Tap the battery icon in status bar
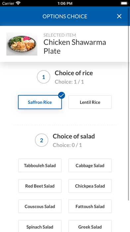 [x=124, y=3]
